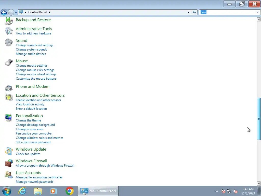Click the refresh button beside address bar
Image resolution: width=261 pixels, height=196 pixels.
click(194, 12)
